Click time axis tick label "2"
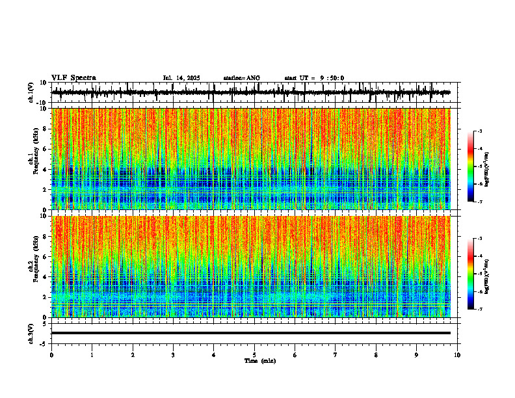This screenshot has width=515, height=398. (133, 355)
